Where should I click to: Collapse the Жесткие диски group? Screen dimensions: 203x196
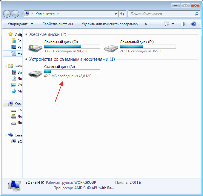pyautogui.click(x=26, y=34)
